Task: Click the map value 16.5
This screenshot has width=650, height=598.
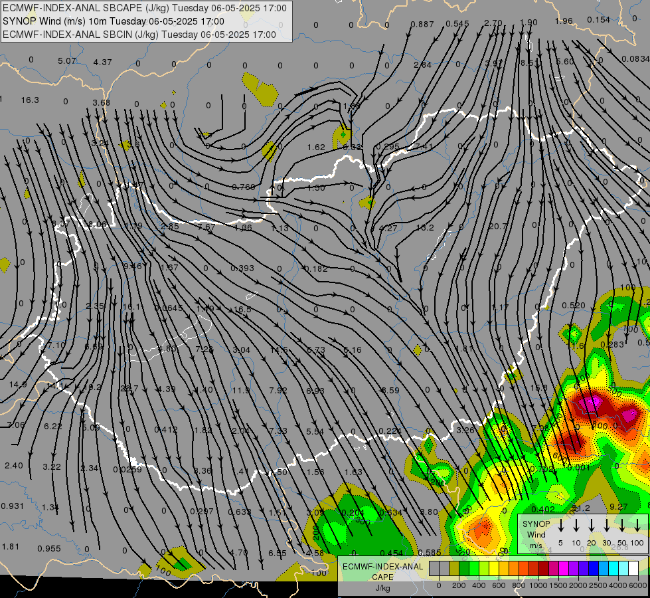Action: (242, 309)
